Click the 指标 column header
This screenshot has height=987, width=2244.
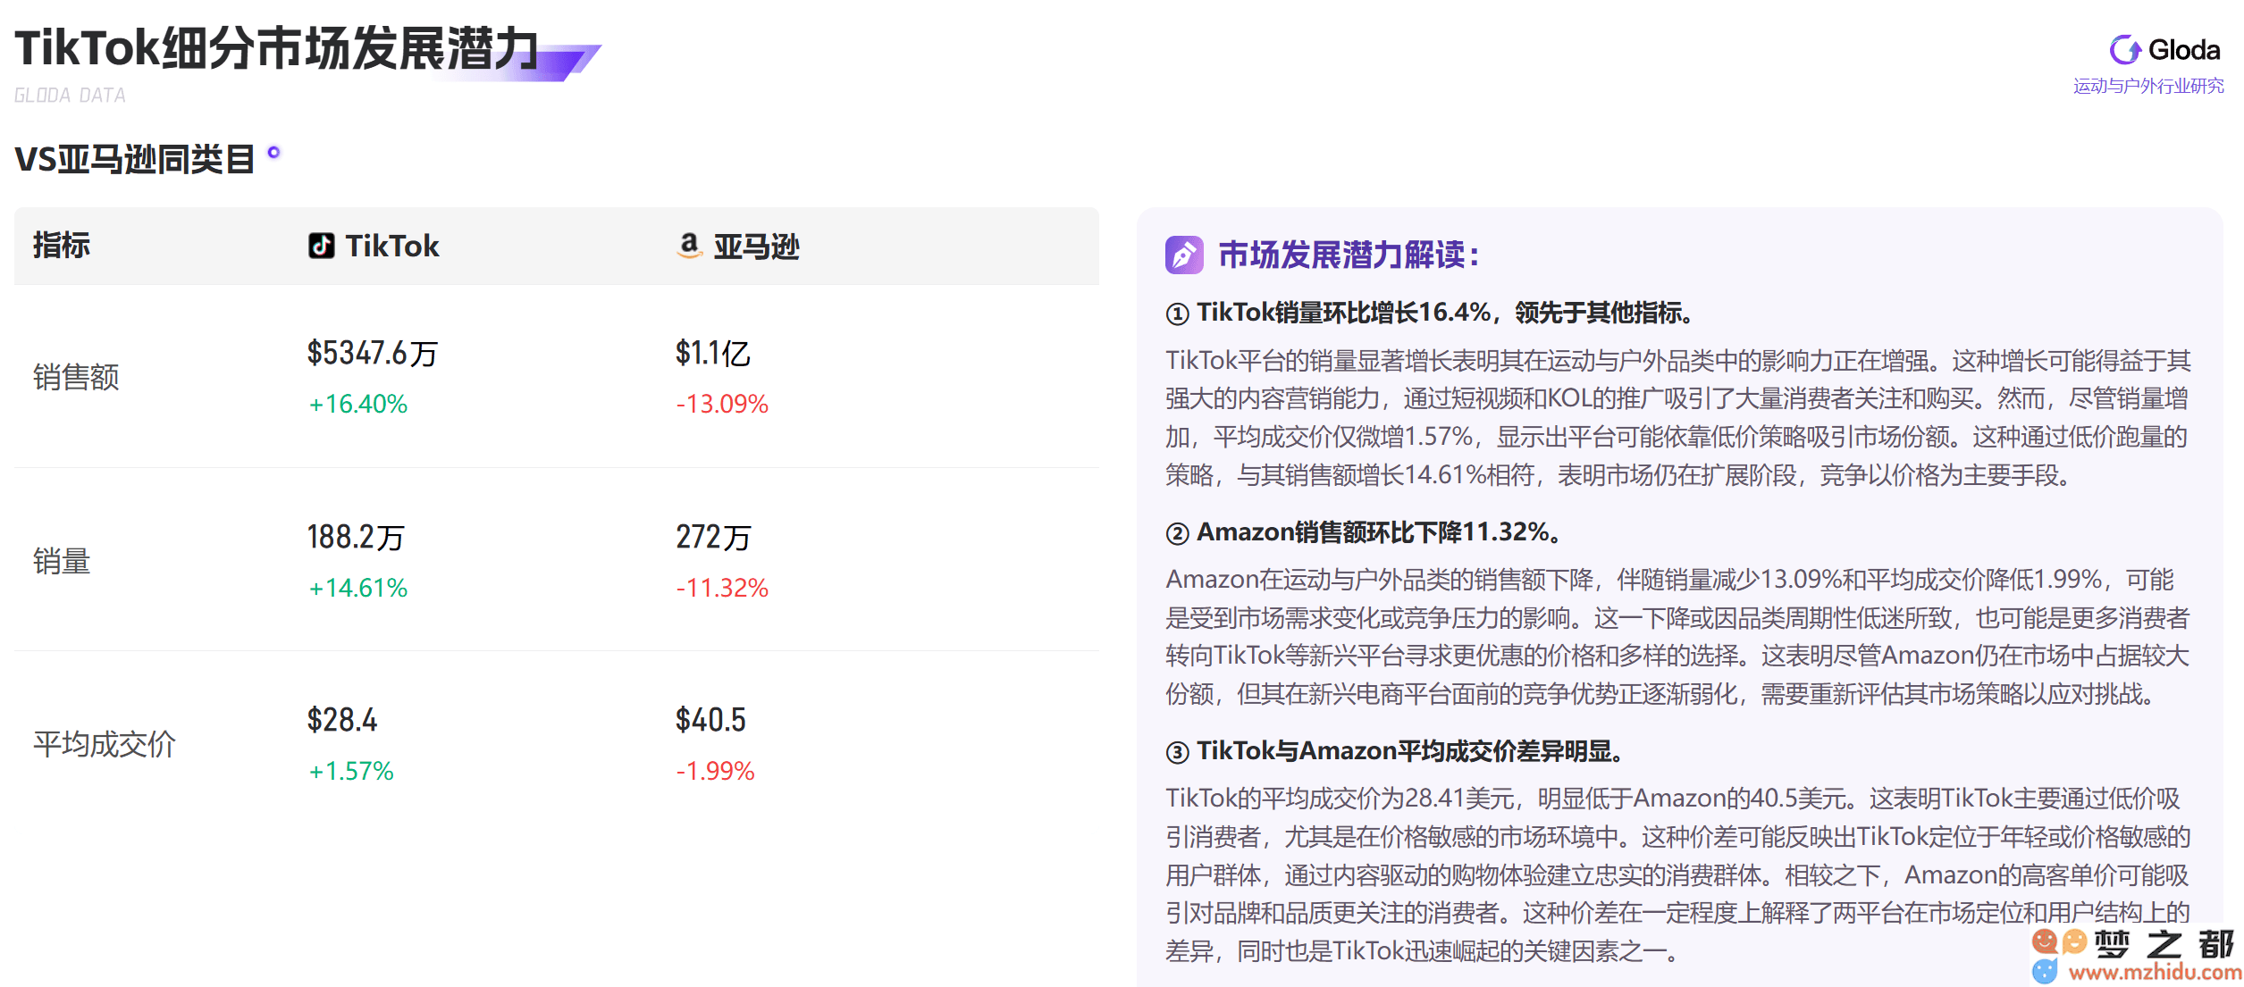[x=62, y=246]
